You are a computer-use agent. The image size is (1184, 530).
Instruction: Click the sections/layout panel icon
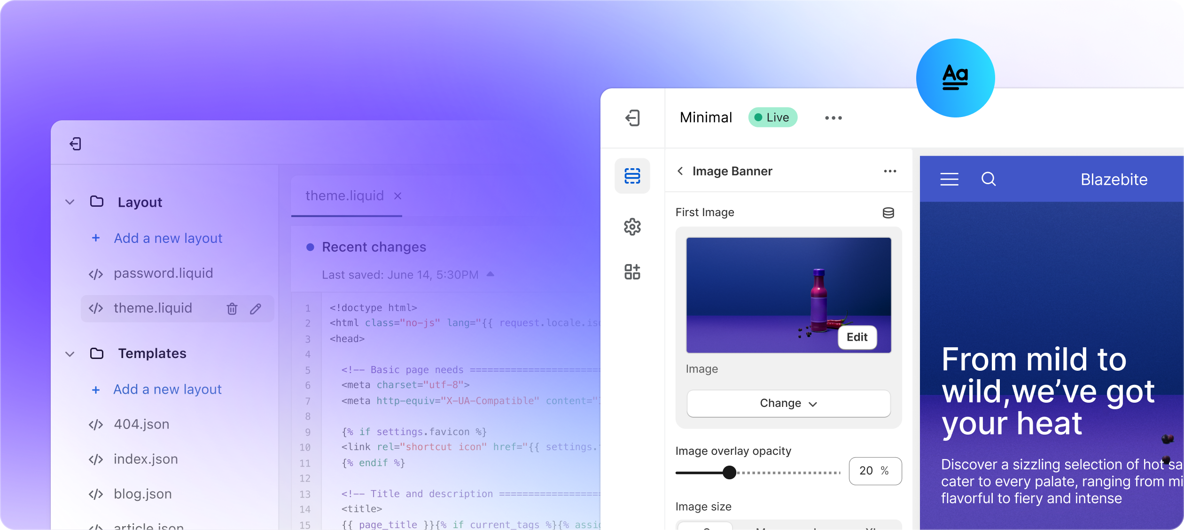(633, 174)
